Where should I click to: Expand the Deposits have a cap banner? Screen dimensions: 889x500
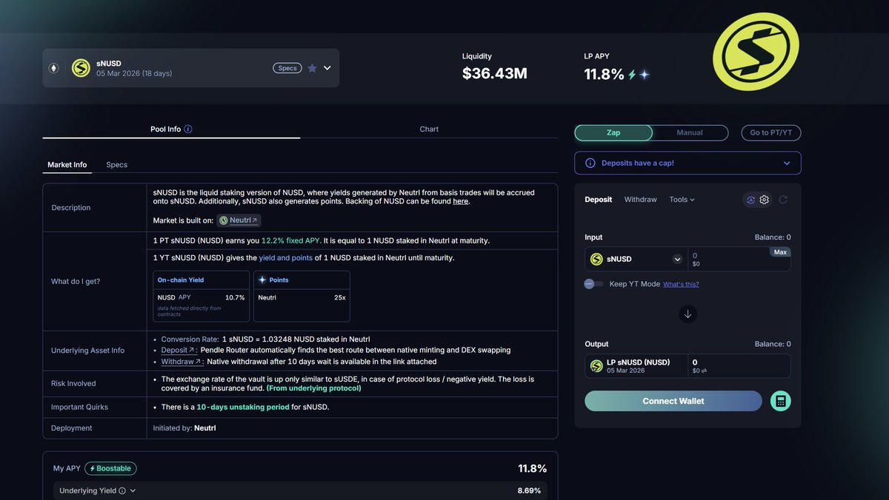coord(787,163)
